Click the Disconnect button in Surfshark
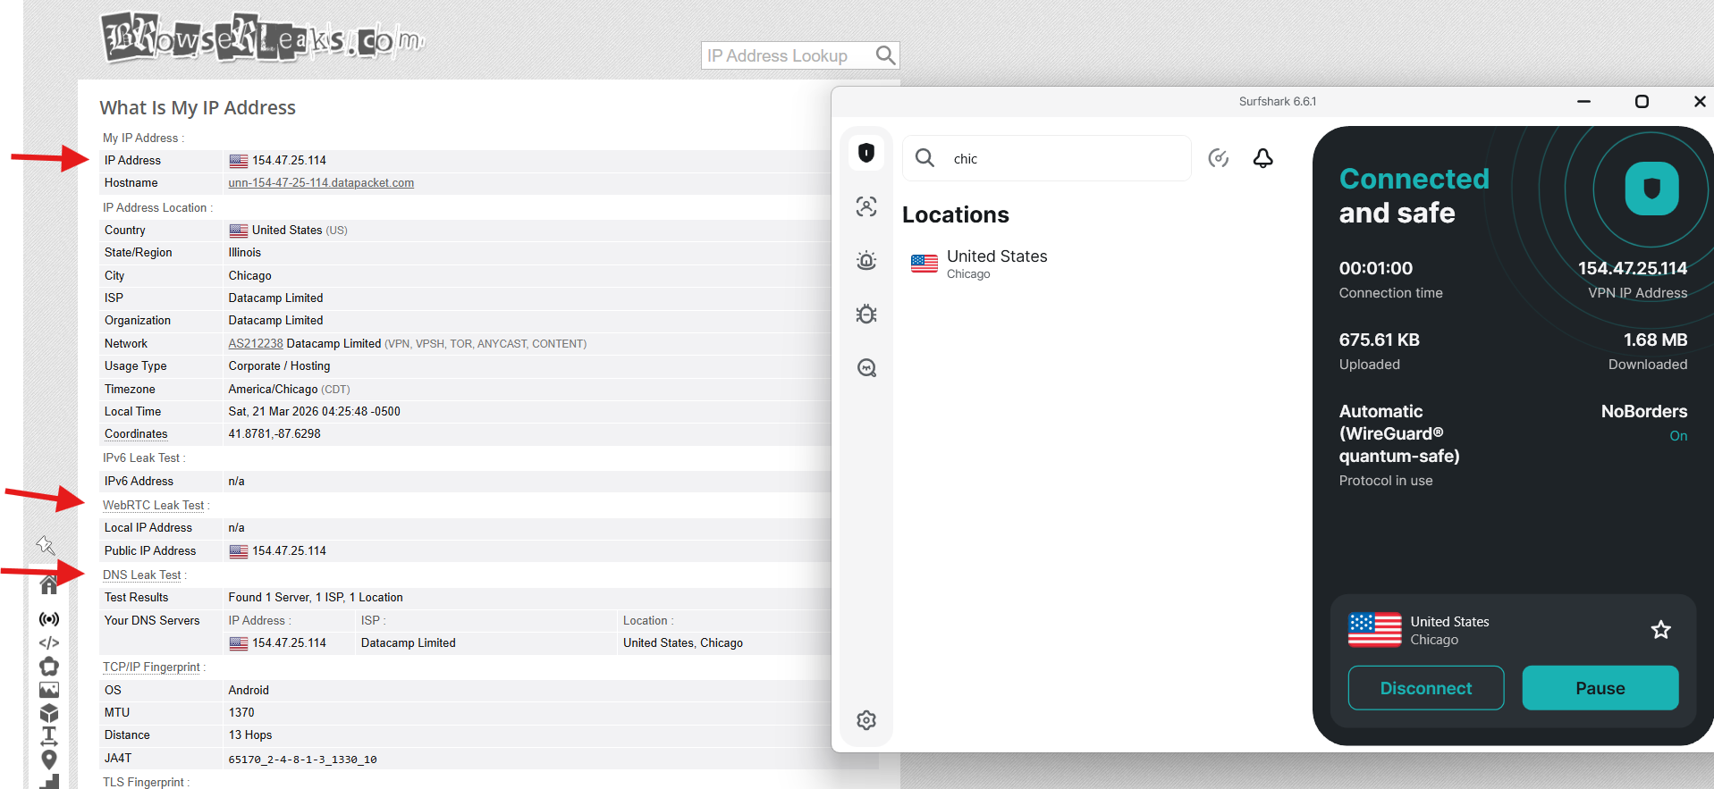Viewport: 1714px width, 789px height. 1426,688
